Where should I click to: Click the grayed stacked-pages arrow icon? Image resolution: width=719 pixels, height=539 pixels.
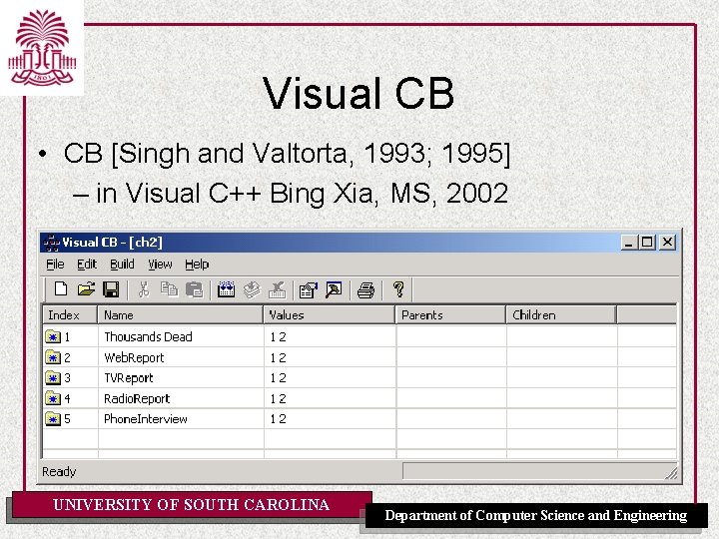coord(252,289)
